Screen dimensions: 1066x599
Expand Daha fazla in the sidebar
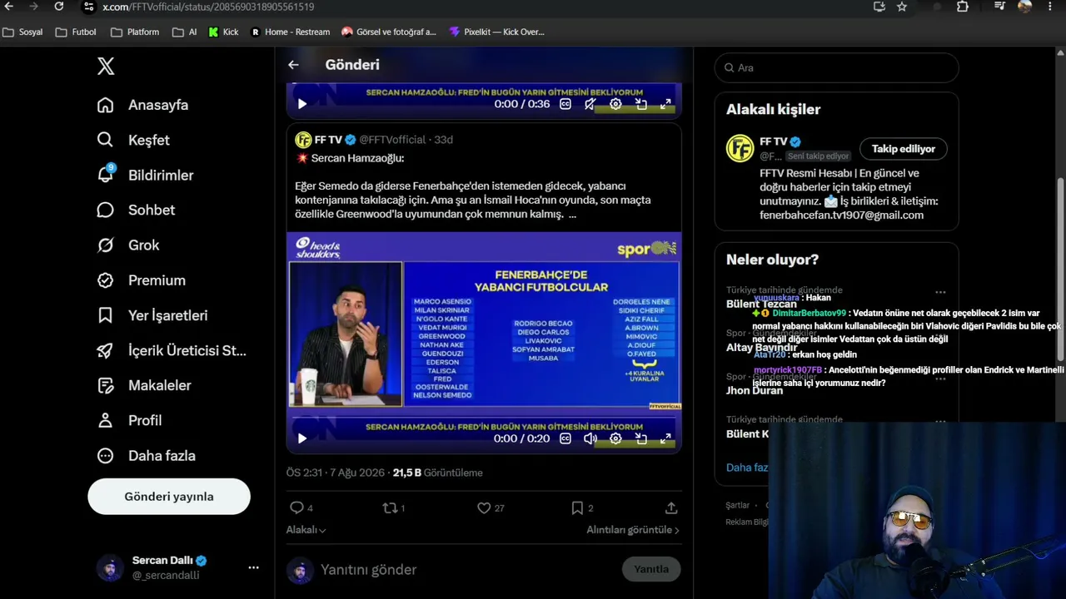coord(146,455)
